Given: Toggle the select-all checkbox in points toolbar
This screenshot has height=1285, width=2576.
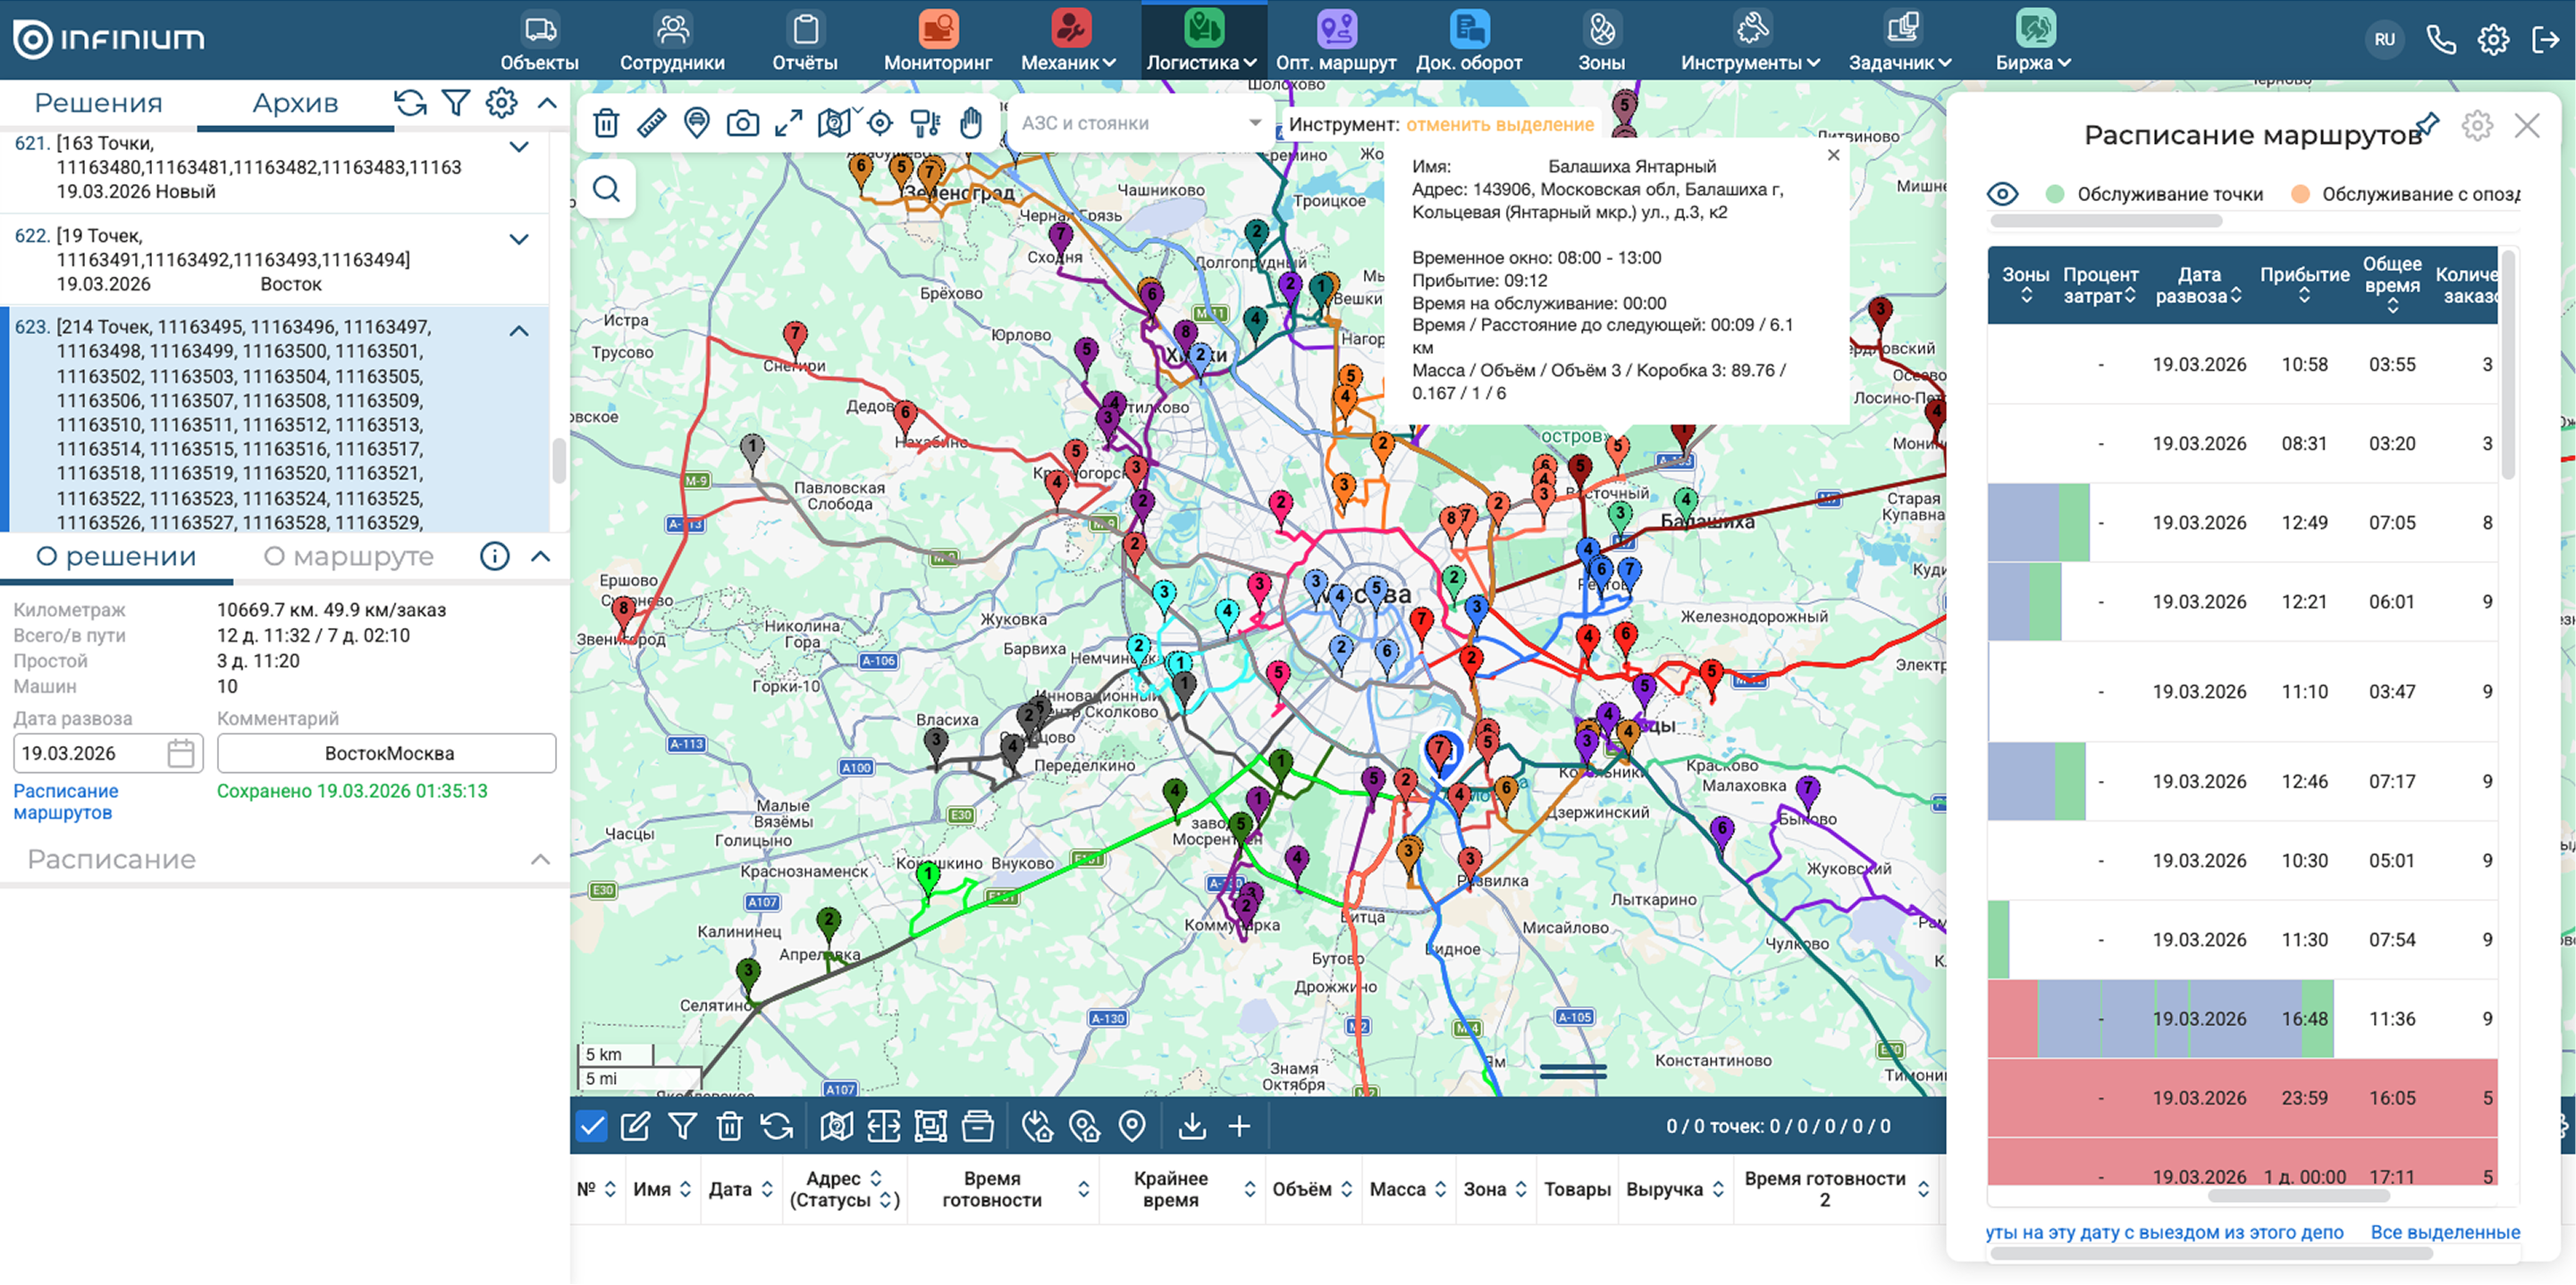Looking at the screenshot, I should click(592, 1127).
